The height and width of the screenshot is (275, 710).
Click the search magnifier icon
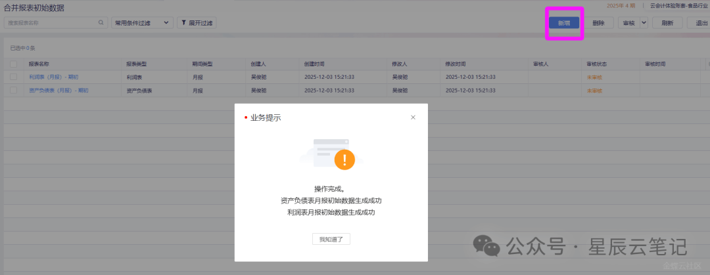(x=101, y=23)
